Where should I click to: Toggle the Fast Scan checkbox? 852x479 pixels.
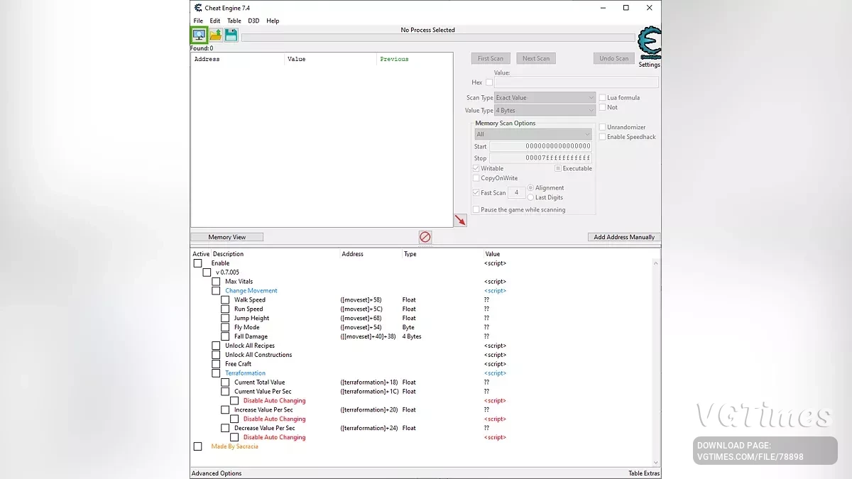click(476, 192)
